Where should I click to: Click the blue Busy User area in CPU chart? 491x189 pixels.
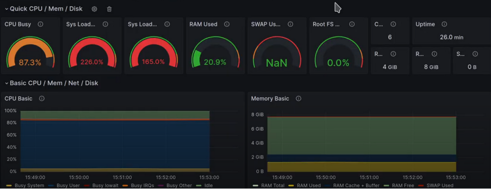coord(115,144)
